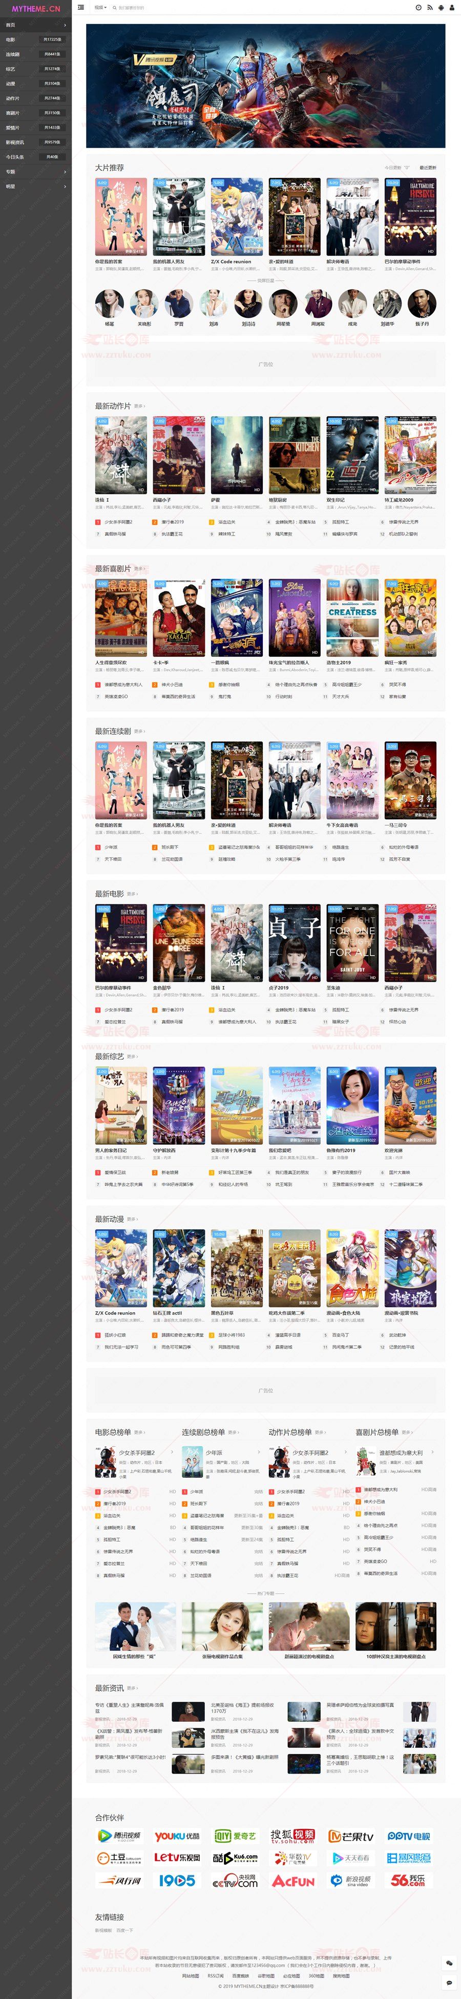Open the iQIYI 爱奇艺 partner logo
The image size is (461, 1999).
(235, 1837)
